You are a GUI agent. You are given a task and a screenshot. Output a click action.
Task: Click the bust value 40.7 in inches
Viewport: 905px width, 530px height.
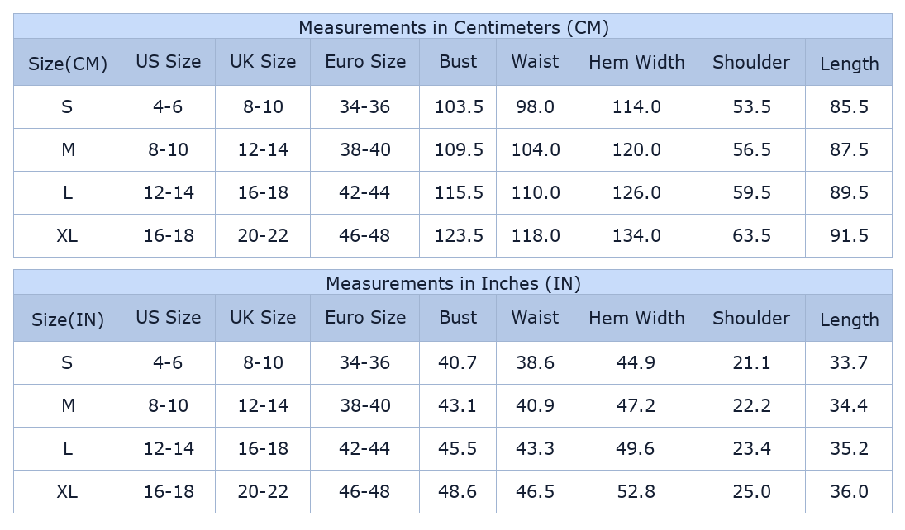pyautogui.click(x=458, y=362)
